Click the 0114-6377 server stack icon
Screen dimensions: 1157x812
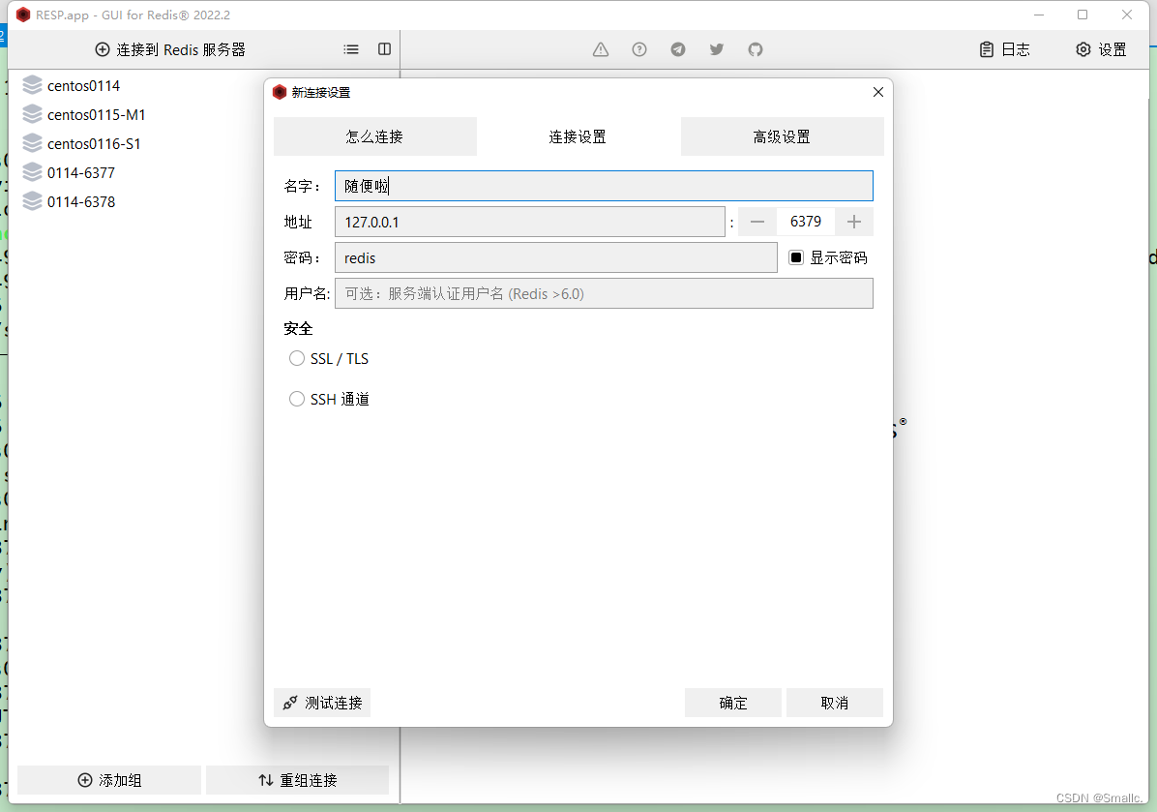(x=33, y=172)
